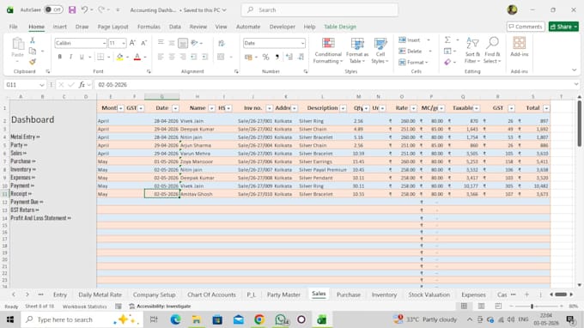Open the Add-ins pane
Screen dimensions: 584x328
click(x=520, y=47)
